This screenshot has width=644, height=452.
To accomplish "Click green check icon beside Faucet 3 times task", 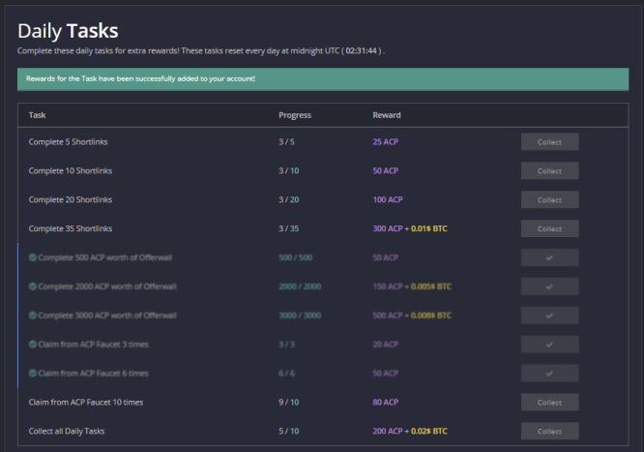I will coord(33,345).
